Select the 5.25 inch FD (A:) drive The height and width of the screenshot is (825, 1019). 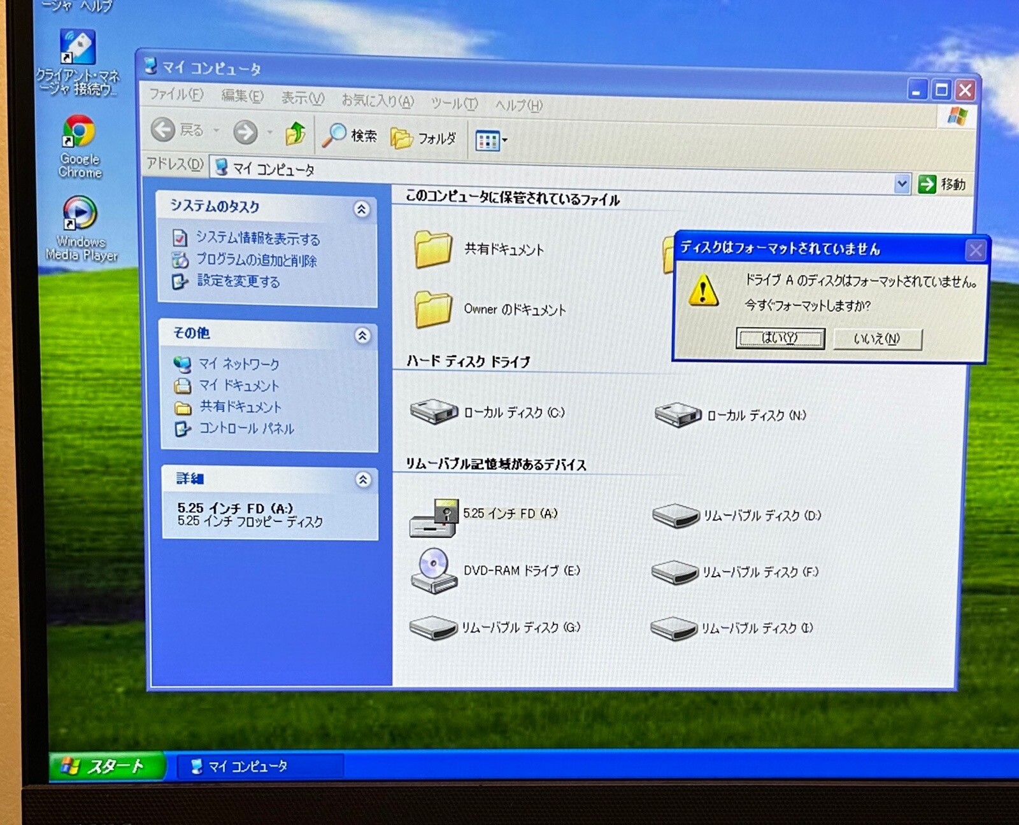[483, 517]
